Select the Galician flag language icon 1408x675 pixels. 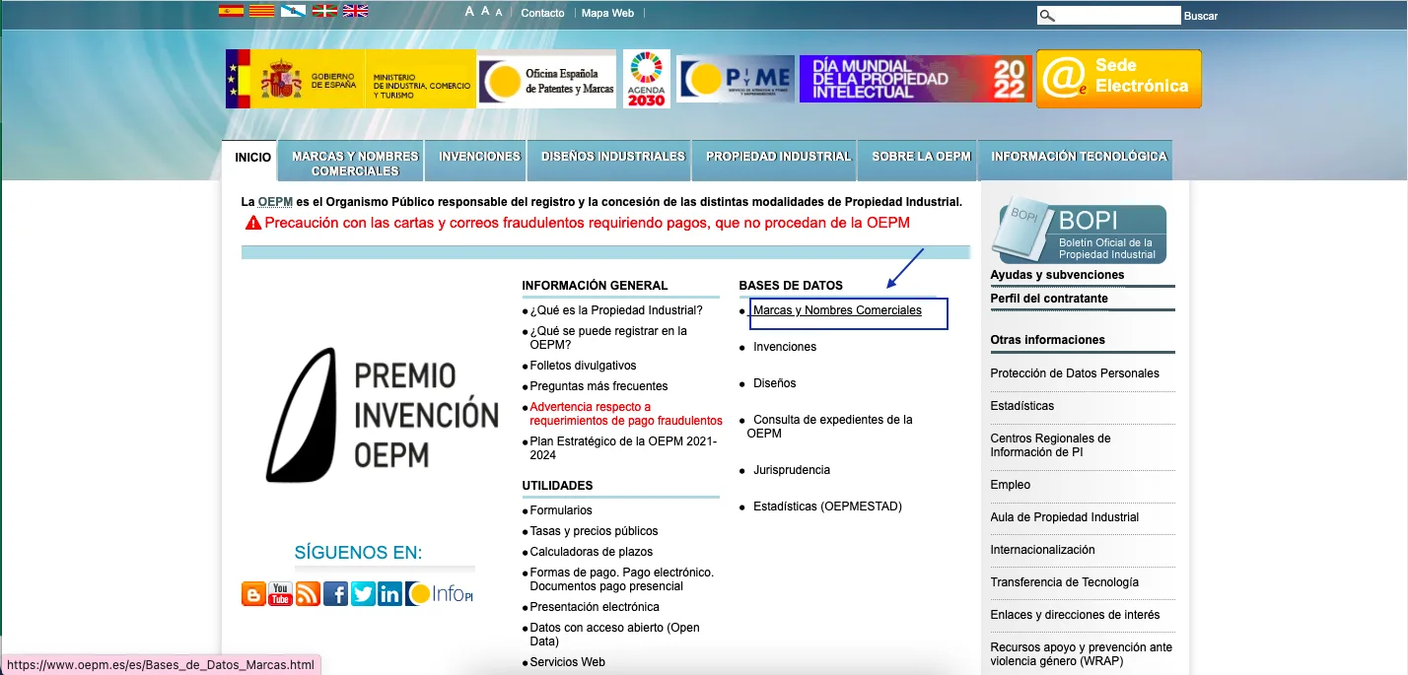(x=292, y=12)
